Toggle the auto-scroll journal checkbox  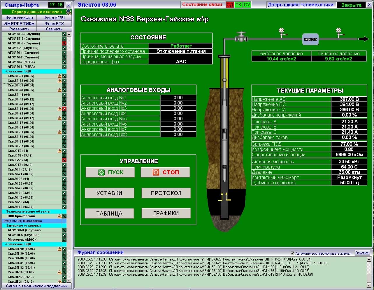(x=292, y=253)
